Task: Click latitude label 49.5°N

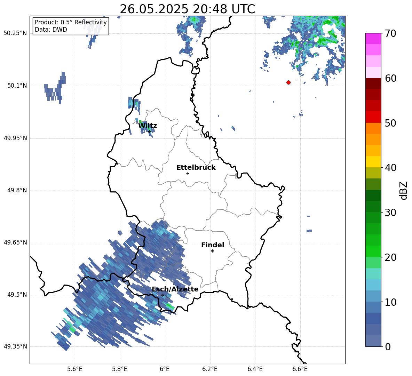Action: [x=17, y=295]
